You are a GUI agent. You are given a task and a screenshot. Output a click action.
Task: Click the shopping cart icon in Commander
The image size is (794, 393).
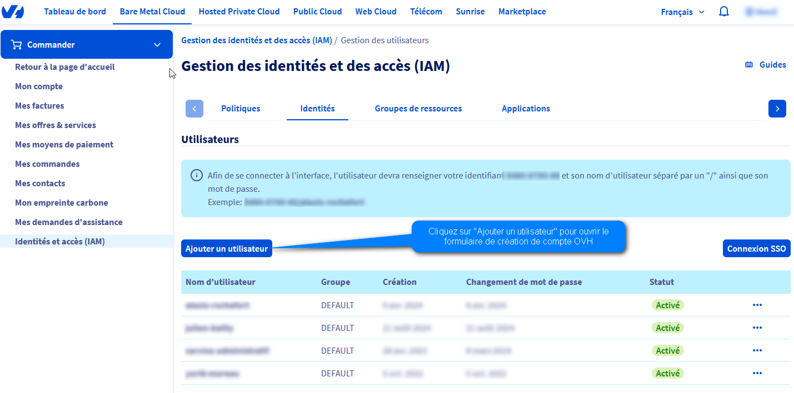click(x=16, y=44)
